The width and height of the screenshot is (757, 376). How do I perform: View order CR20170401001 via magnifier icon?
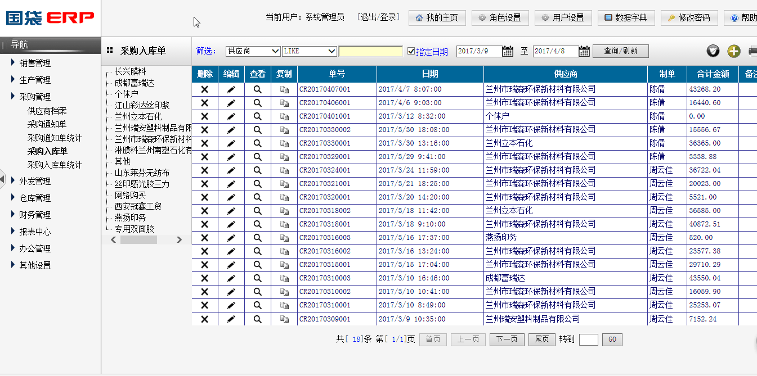pyautogui.click(x=257, y=116)
